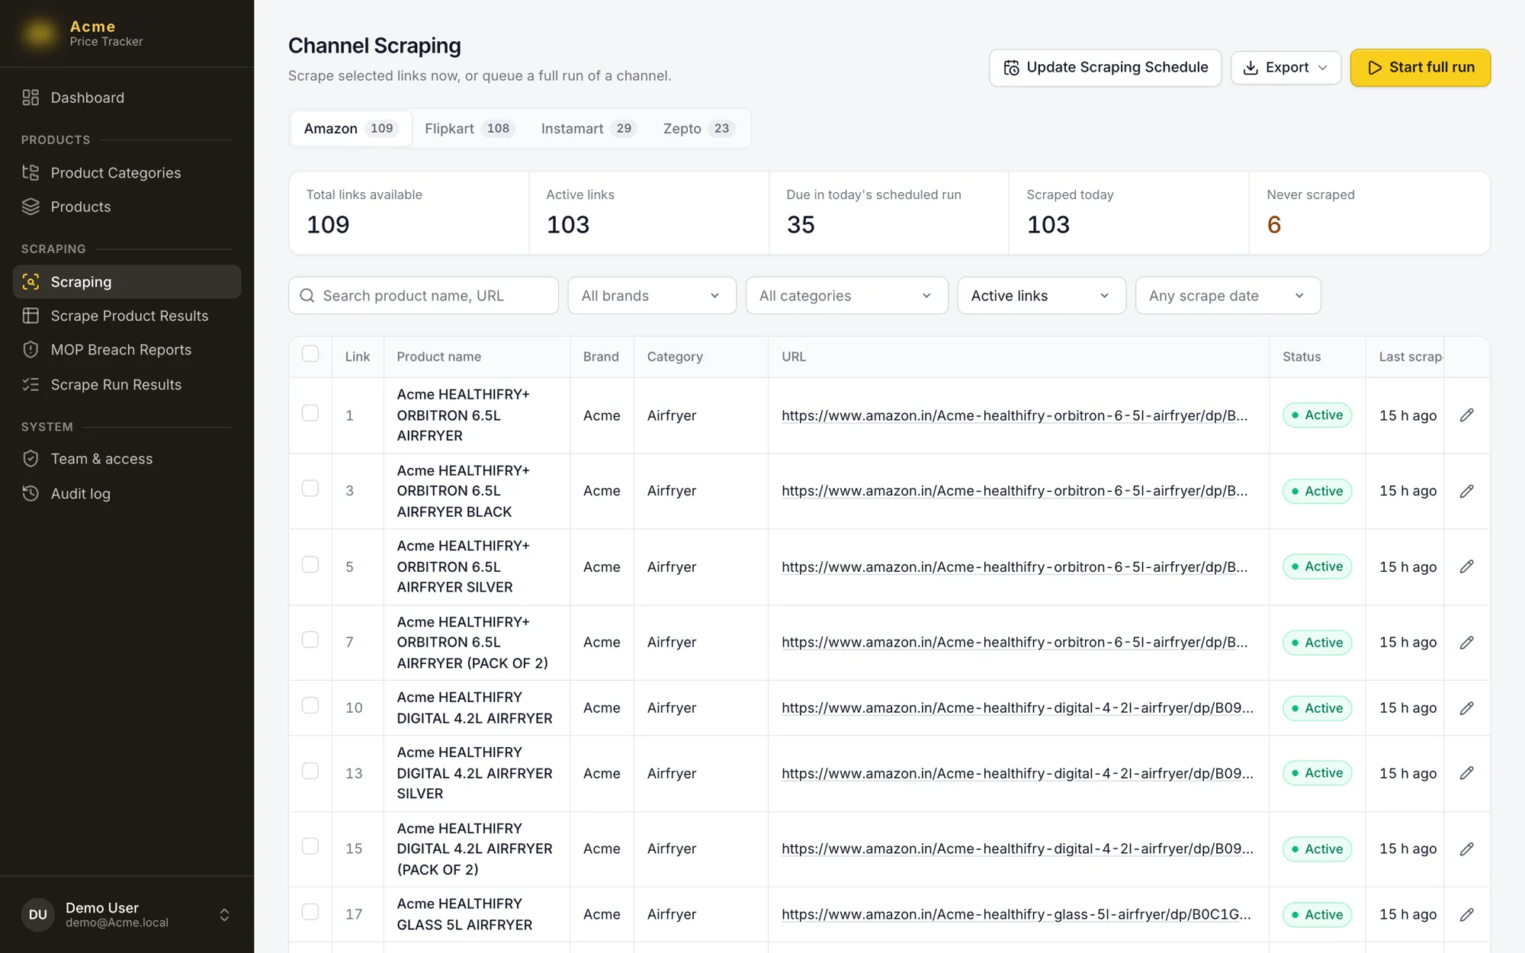Check the box for link 15
Screen dimensions: 1525x953
point(310,846)
